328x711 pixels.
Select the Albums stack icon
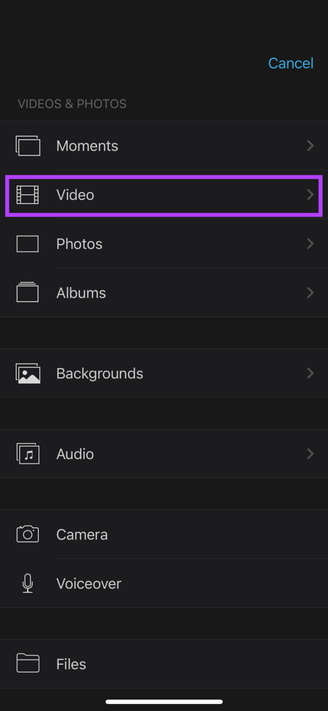pos(27,293)
